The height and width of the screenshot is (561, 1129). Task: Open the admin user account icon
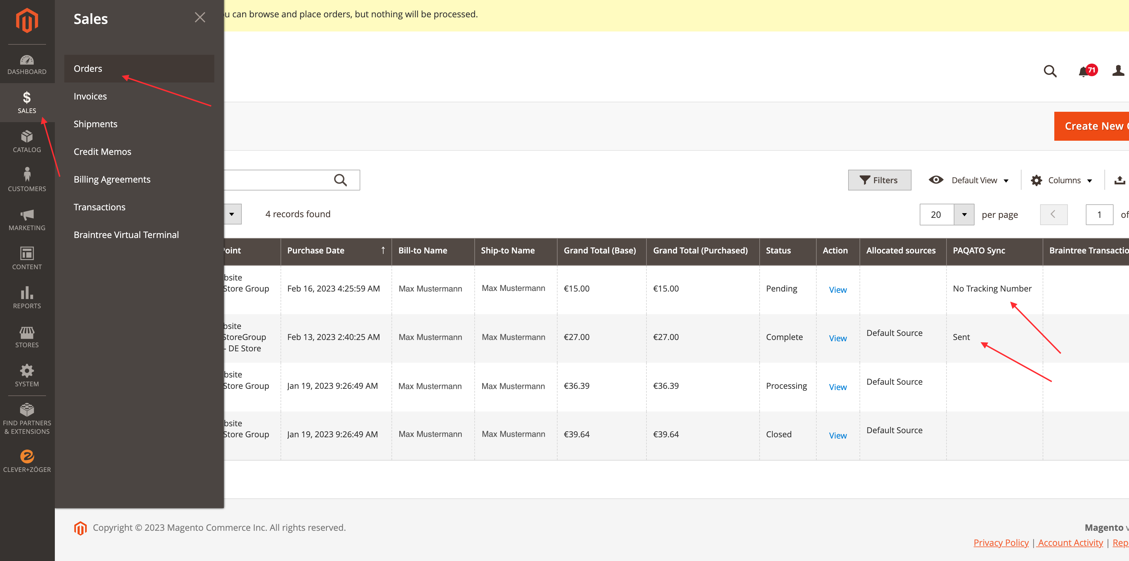coord(1119,71)
